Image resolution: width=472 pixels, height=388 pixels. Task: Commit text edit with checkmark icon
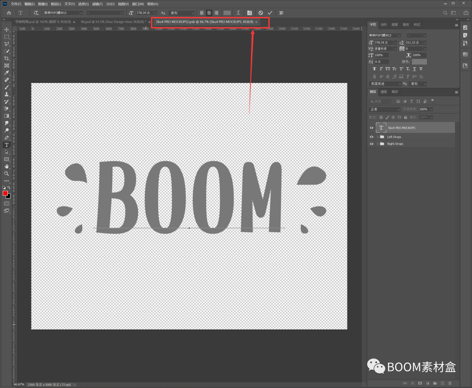[270, 13]
